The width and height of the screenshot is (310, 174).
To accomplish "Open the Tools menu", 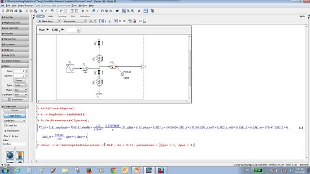I will (74, 6).
